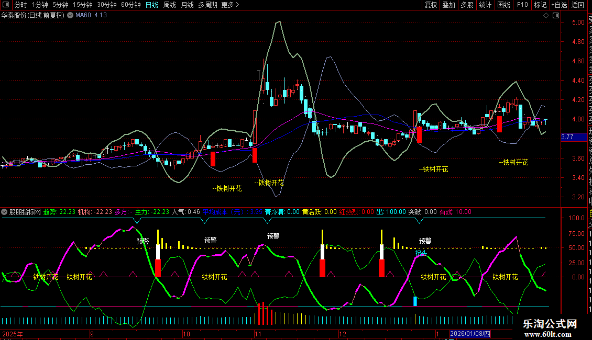Open the 统计 statistics tool
The image size is (592, 340).
[x=485, y=5]
